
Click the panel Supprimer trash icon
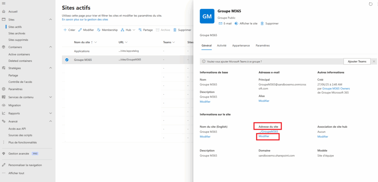(x=262, y=24)
